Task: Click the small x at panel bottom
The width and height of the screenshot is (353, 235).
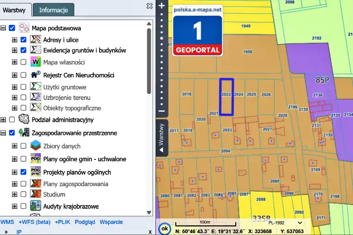Action: [150, 232]
